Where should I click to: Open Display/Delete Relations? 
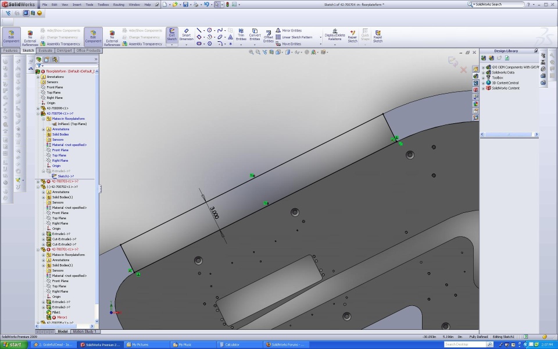pyautogui.click(x=335, y=35)
